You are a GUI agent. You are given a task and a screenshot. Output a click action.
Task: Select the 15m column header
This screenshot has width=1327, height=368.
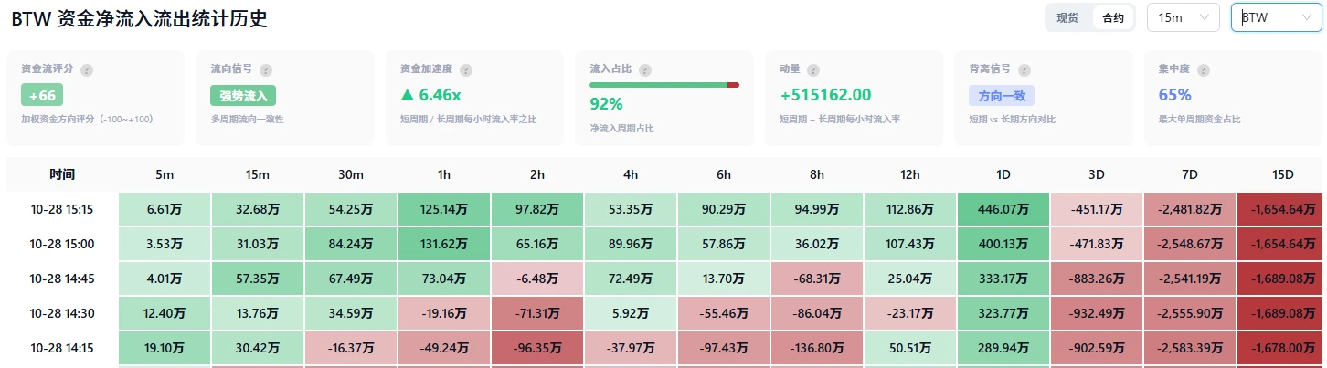point(258,174)
